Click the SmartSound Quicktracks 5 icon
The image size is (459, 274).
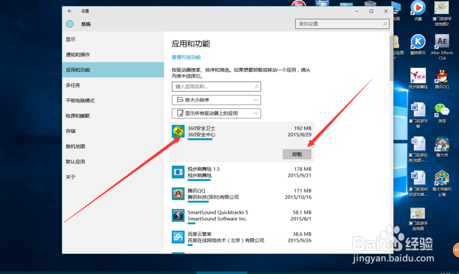coord(178,215)
